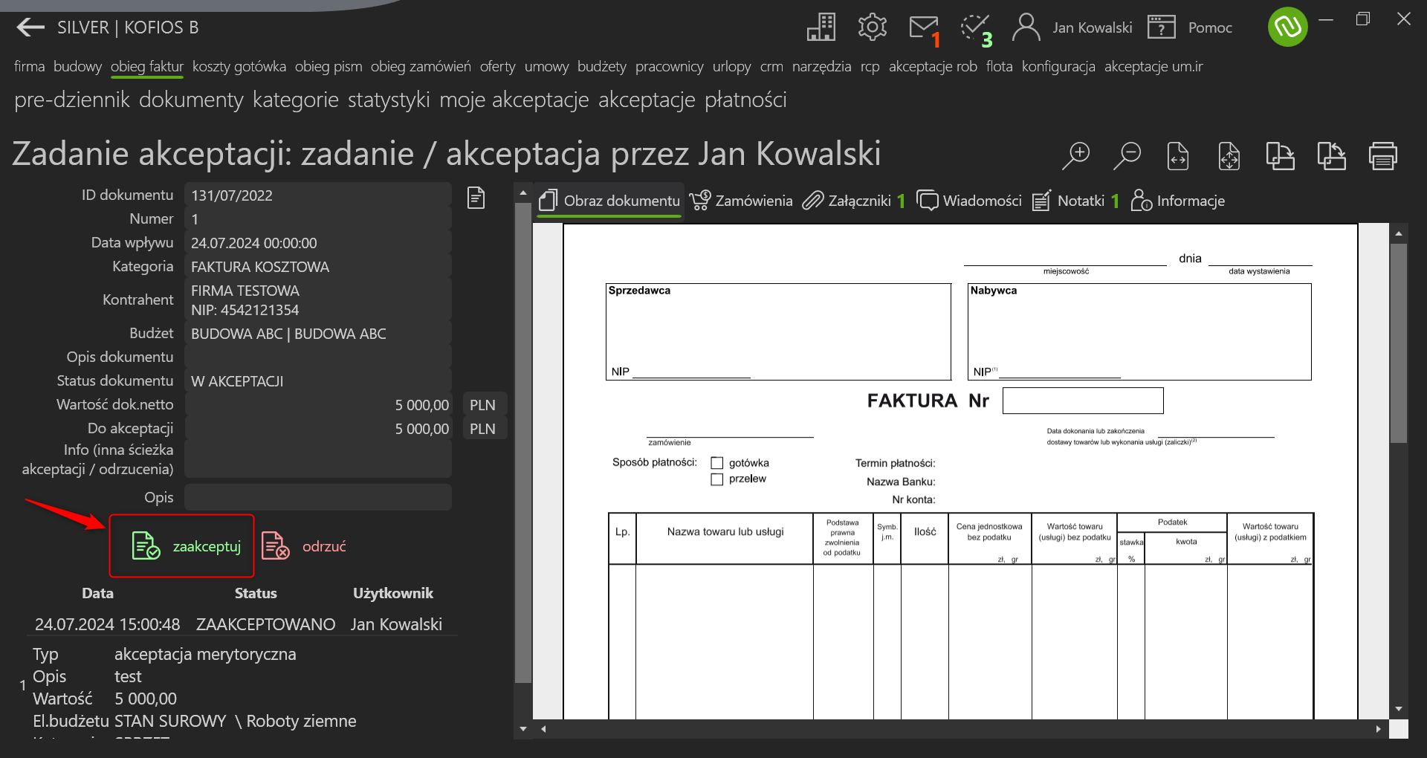
Task: Click the odrzuć document reject icon
Action: click(275, 545)
